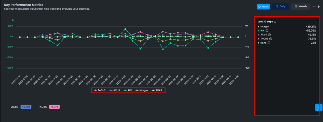Toggle the ACoS series in legend
Image resolution: width=323 pixels, height=122 pixels.
coord(115,90)
